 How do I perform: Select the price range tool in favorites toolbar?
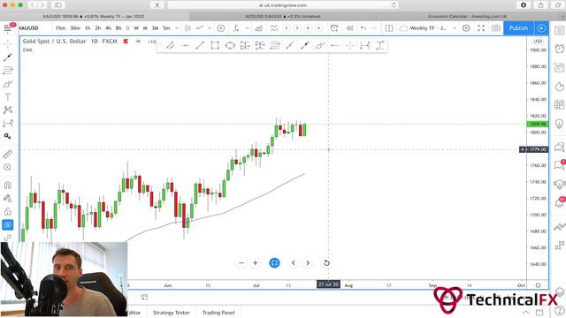pos(379,45)
